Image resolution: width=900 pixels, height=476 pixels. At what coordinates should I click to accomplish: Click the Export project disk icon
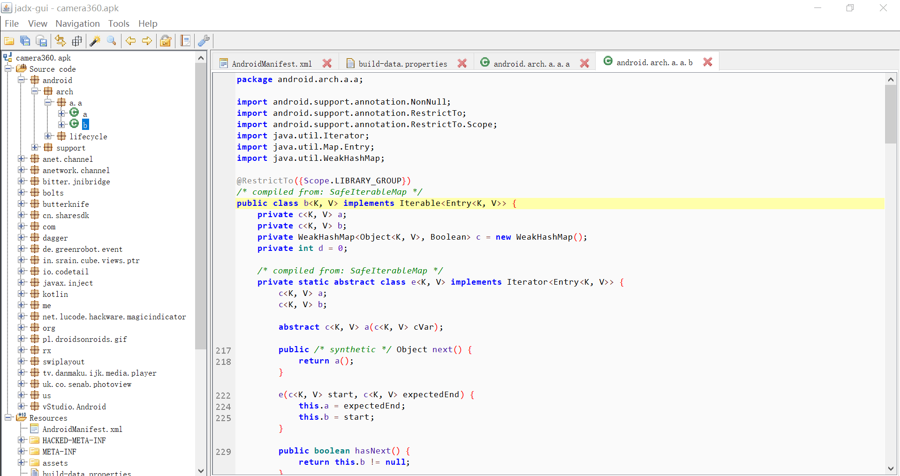tap(42, 41)
